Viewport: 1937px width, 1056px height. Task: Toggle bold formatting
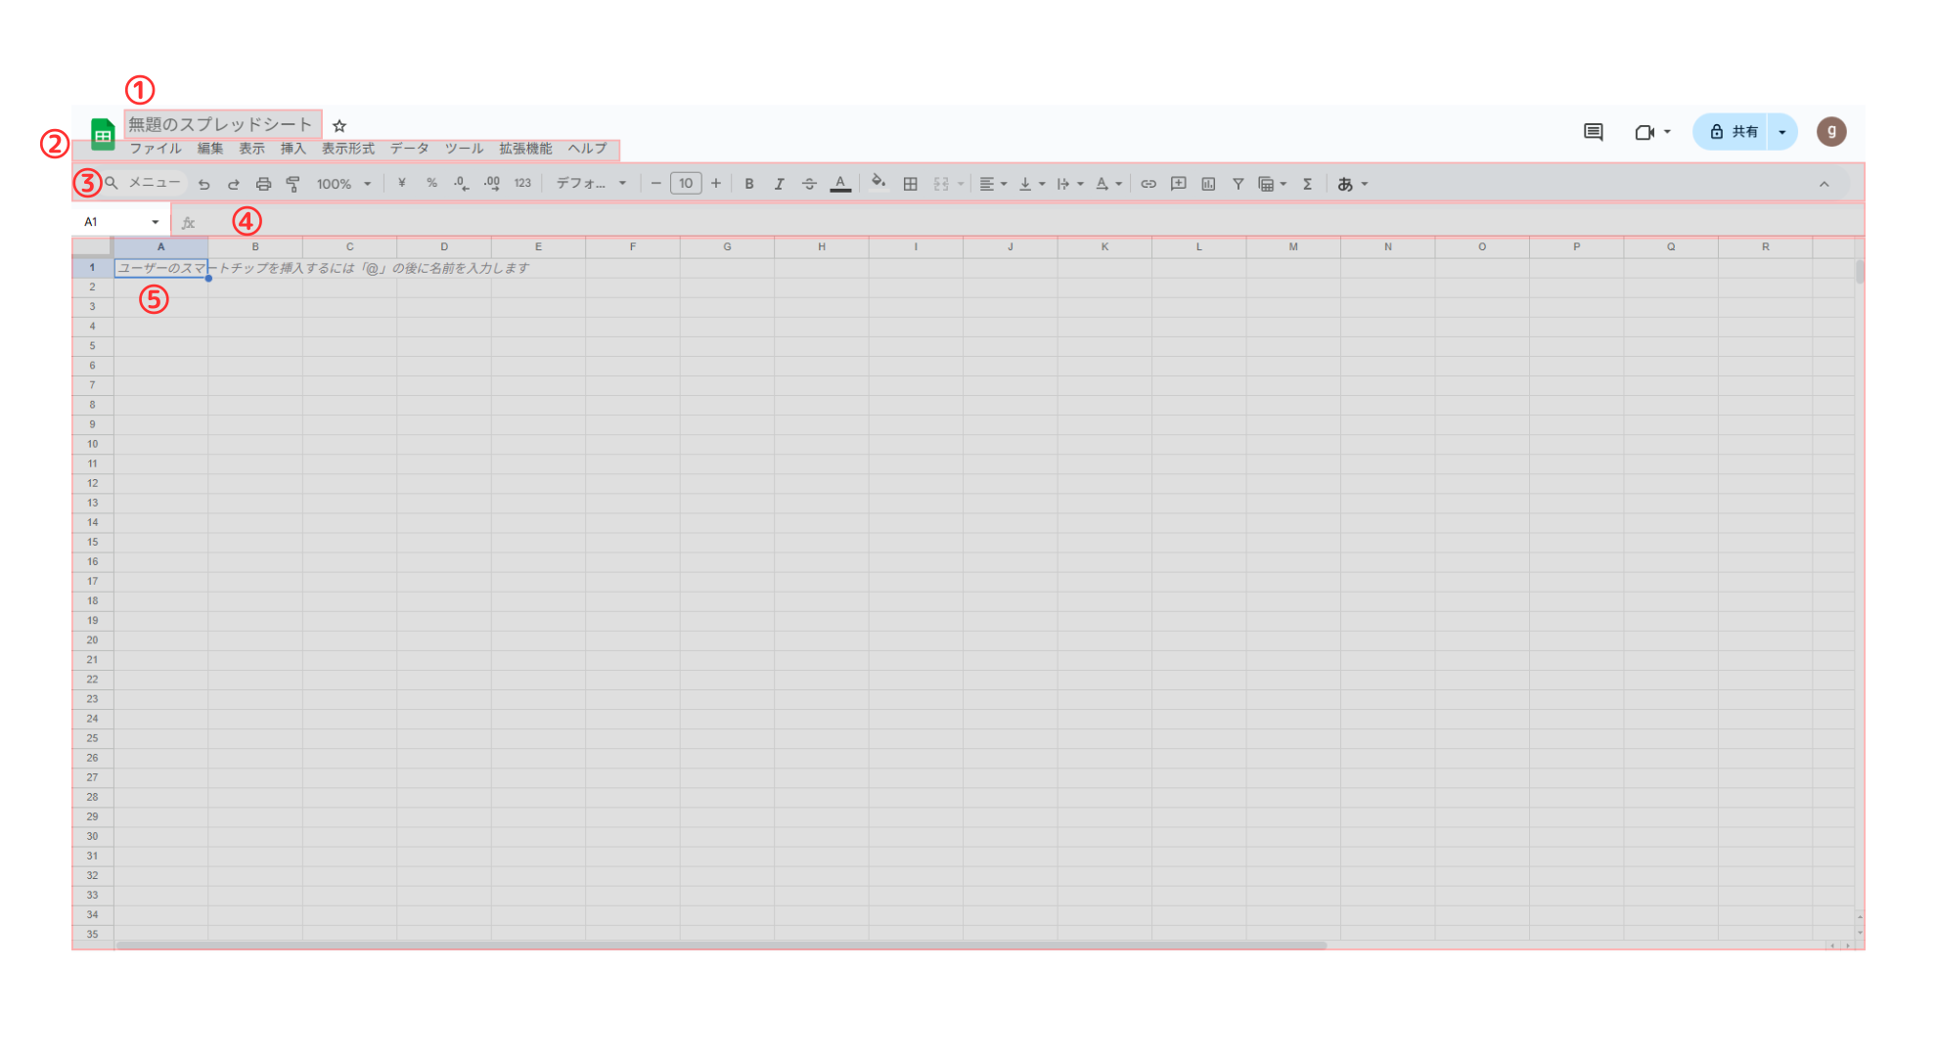(x=749, y=184)
